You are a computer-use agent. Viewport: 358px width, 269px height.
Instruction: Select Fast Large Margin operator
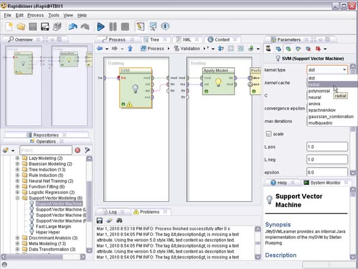(x=54, y=226)
